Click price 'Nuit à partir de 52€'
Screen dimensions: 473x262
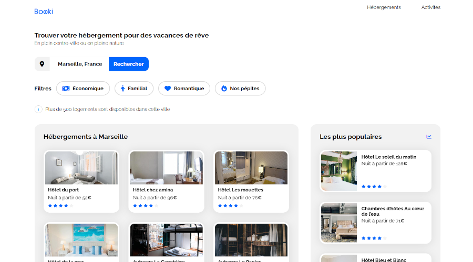click(x=69, y=198)
